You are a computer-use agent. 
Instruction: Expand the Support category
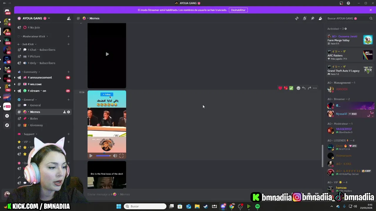tap(28, 134)
